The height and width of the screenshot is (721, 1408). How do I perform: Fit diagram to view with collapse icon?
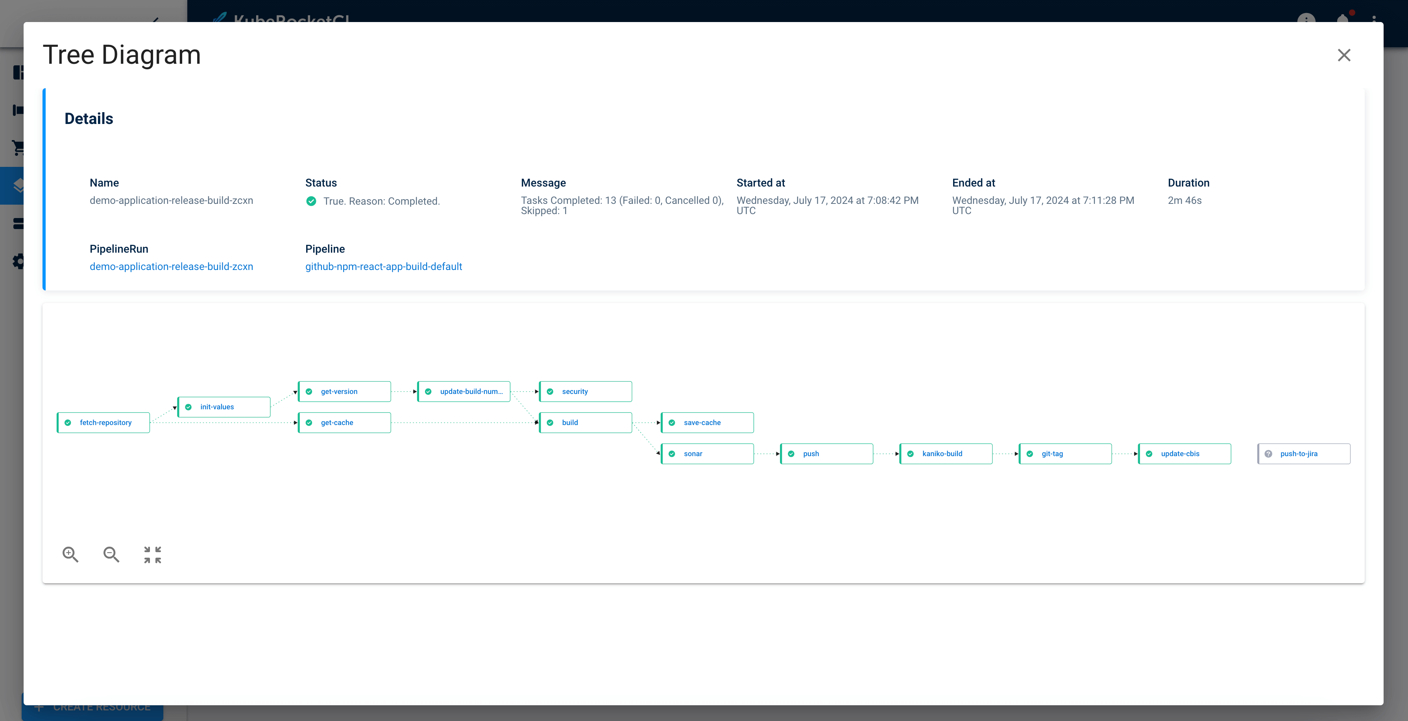(153, 554)
